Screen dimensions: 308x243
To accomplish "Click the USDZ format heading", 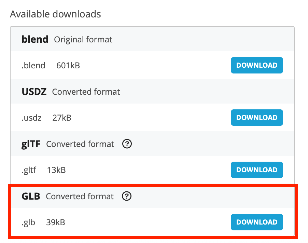I will click(34, 92).
